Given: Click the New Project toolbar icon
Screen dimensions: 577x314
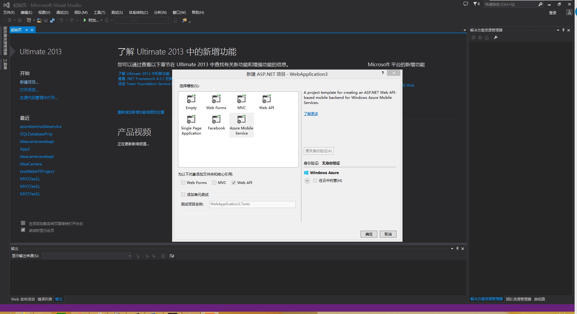Looking at the screenshot, I should tap(29, 20).
